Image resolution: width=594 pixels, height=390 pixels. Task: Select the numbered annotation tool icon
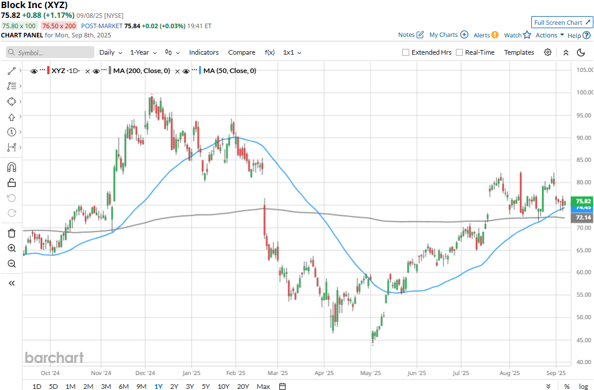point(12,132)
